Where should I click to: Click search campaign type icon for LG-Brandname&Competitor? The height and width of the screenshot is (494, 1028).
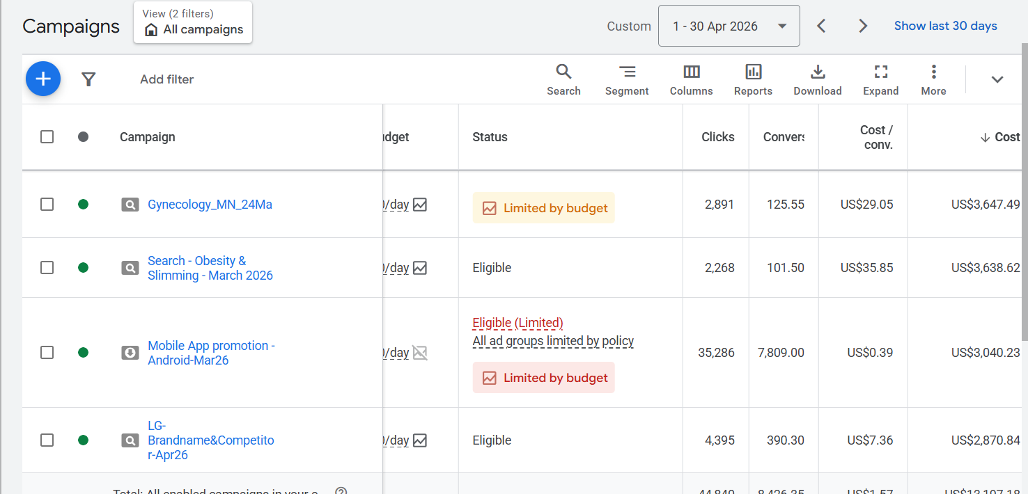pos(130,440)
